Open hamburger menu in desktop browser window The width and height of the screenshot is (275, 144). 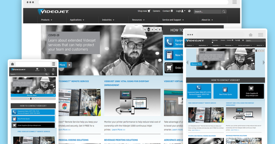coord(235,2)
